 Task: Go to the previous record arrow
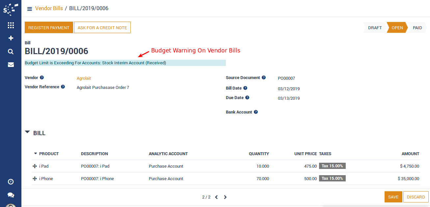pos(216,197)
